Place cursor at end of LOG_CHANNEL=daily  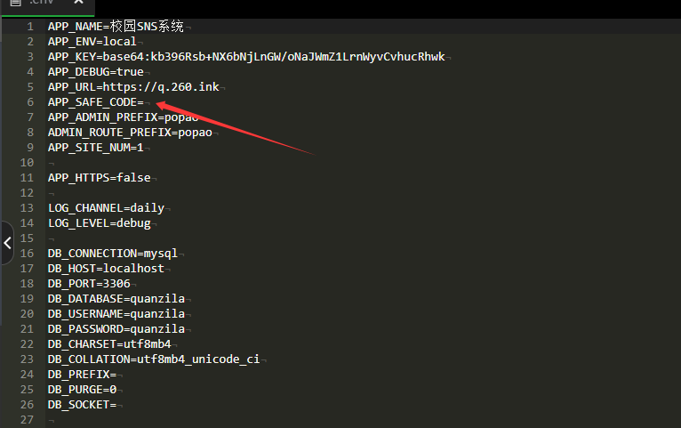click(165, 208)
